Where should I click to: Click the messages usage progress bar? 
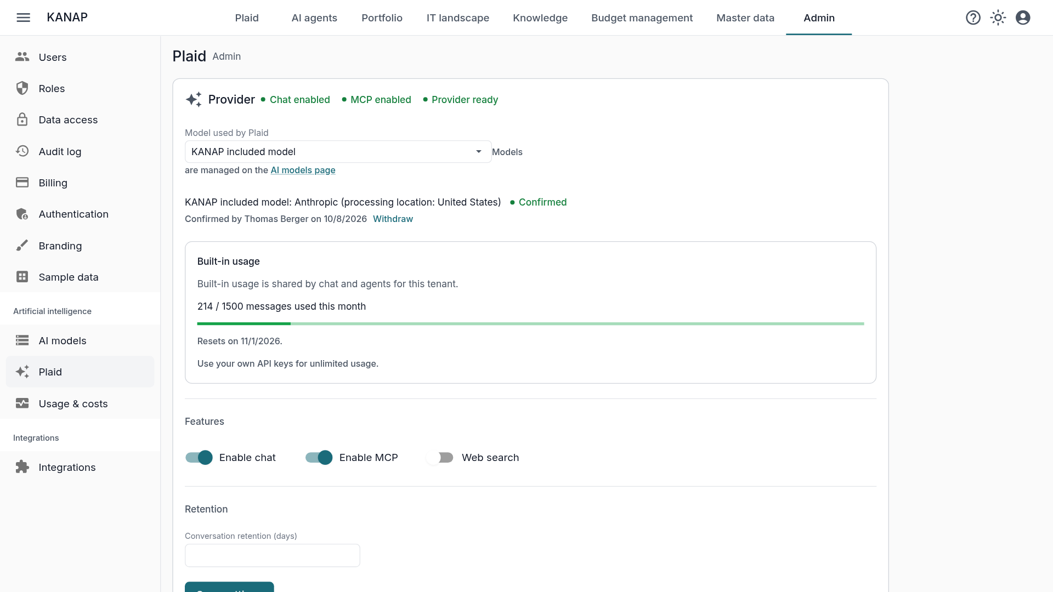click(x=530, y=324)
